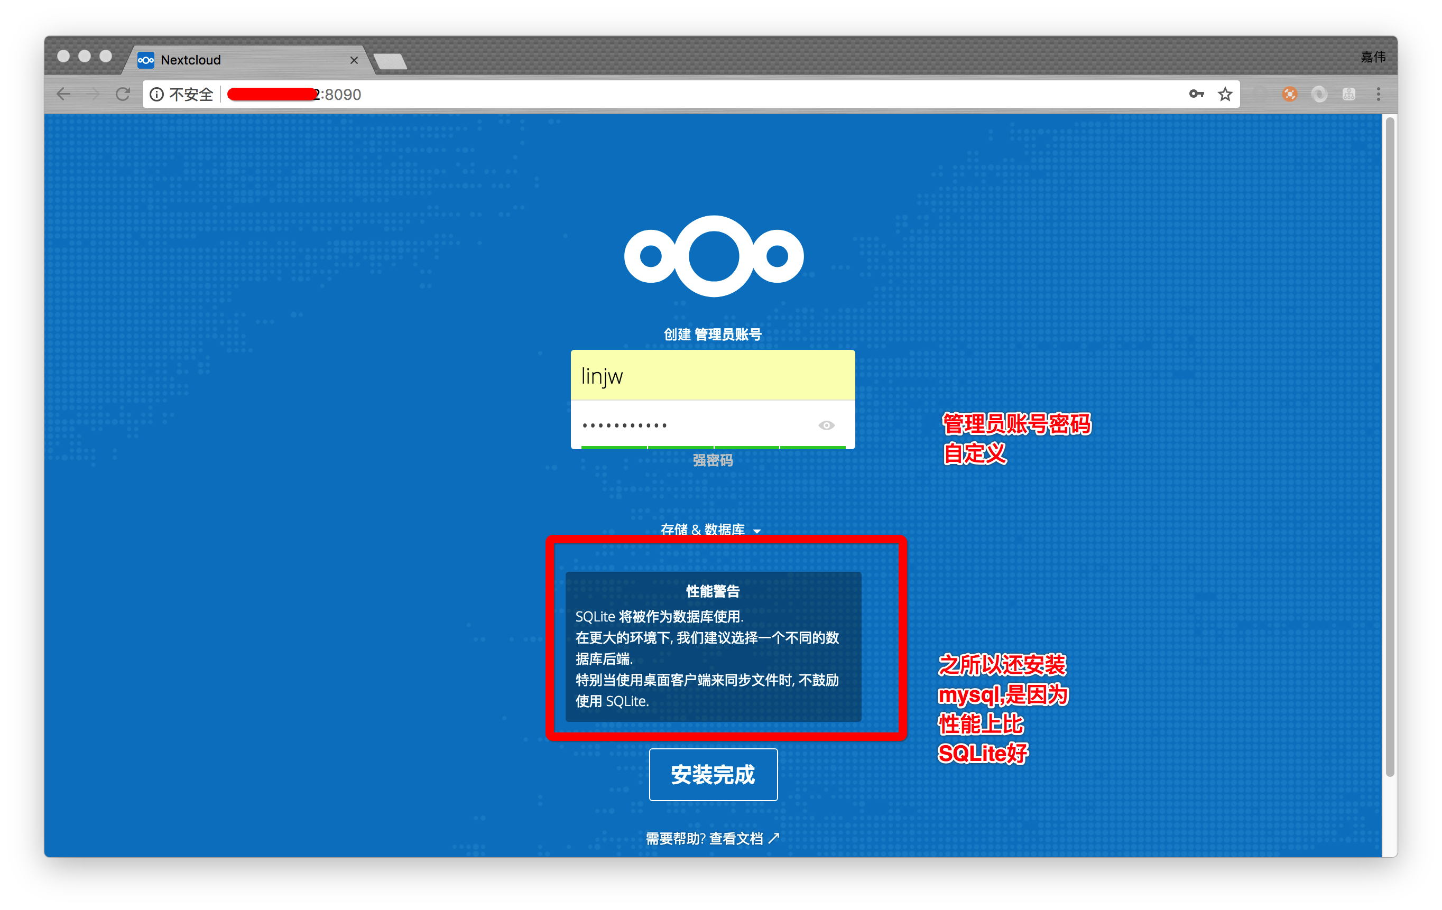Click the browser reload icon

[123, 94]
